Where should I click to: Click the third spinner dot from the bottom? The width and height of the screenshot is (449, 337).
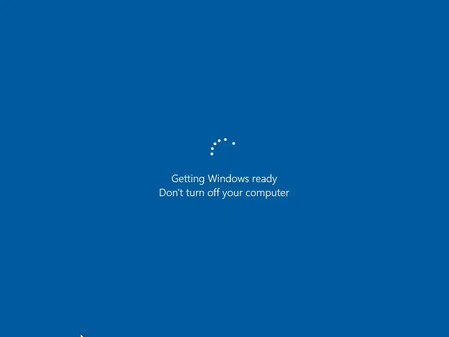pyautogui.click(x=215, y=144)
